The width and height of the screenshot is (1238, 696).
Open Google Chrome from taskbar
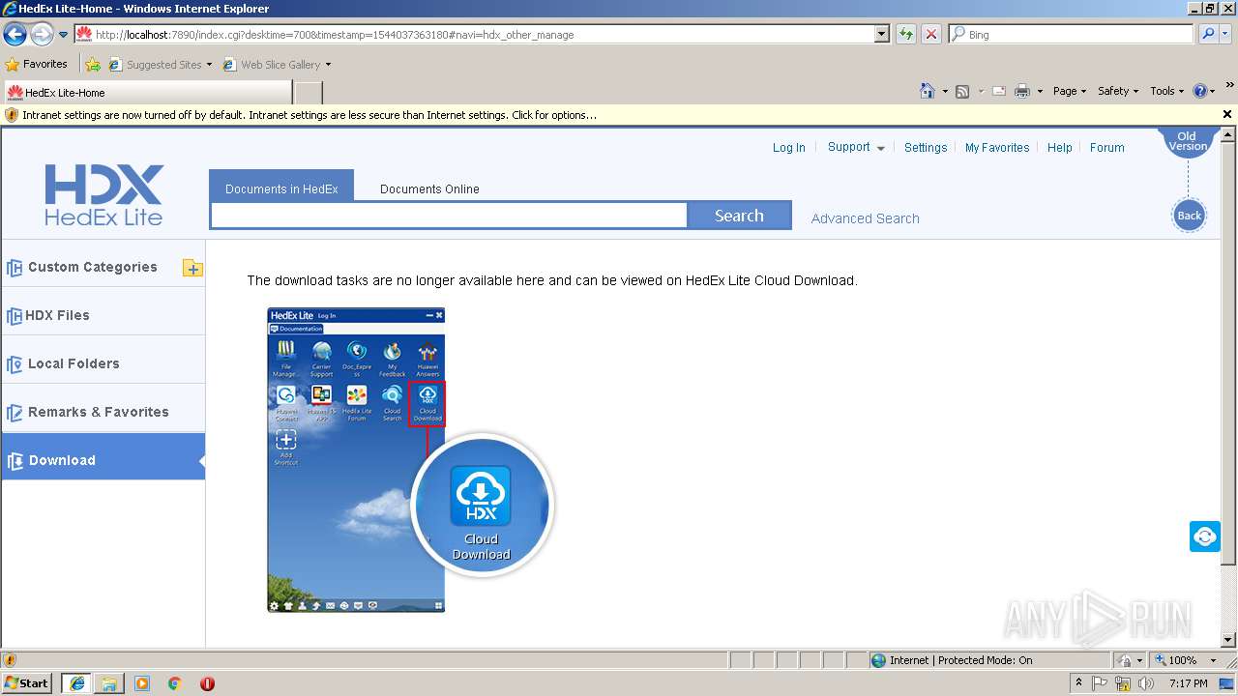[x=175, y=683]
